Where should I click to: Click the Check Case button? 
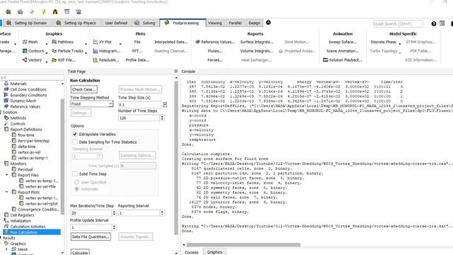84,89
